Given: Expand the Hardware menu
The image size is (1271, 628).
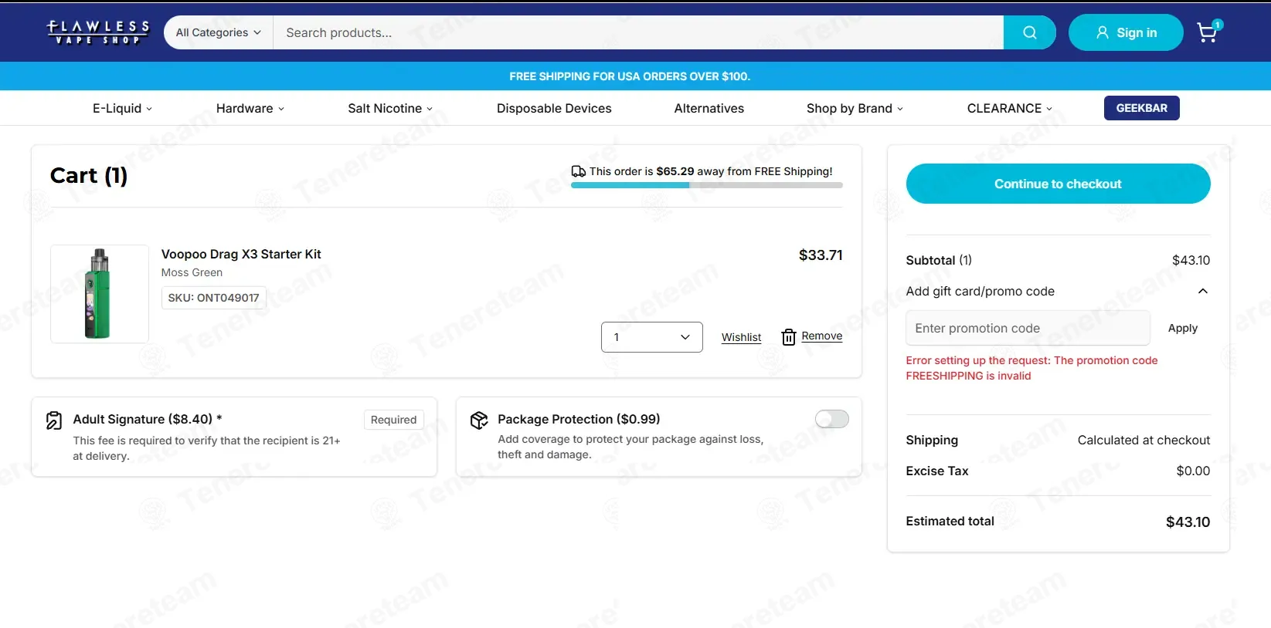Looking at the screenshot, I should point(250,108).
